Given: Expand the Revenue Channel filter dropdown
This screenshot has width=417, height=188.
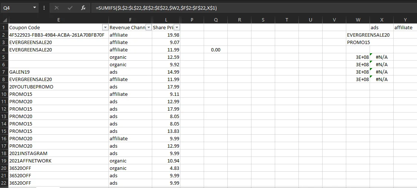Looking at the screenshot, I should coord(149,28).
